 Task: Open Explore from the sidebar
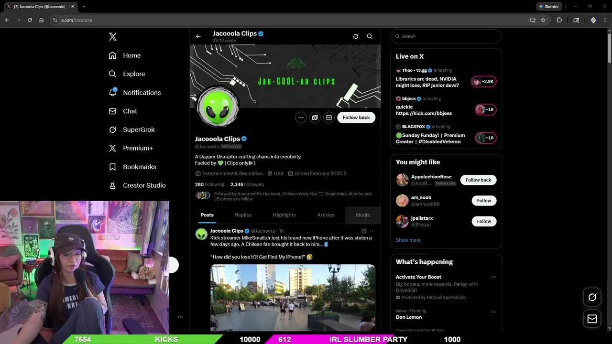tap(127, 74)
